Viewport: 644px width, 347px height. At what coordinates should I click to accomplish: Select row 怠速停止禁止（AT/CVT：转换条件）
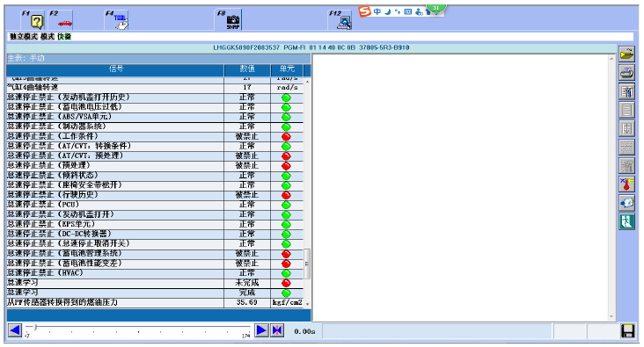coord(155,146)
